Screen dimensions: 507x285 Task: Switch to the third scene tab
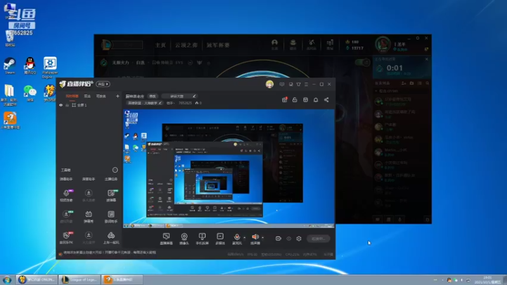[101, 96]
